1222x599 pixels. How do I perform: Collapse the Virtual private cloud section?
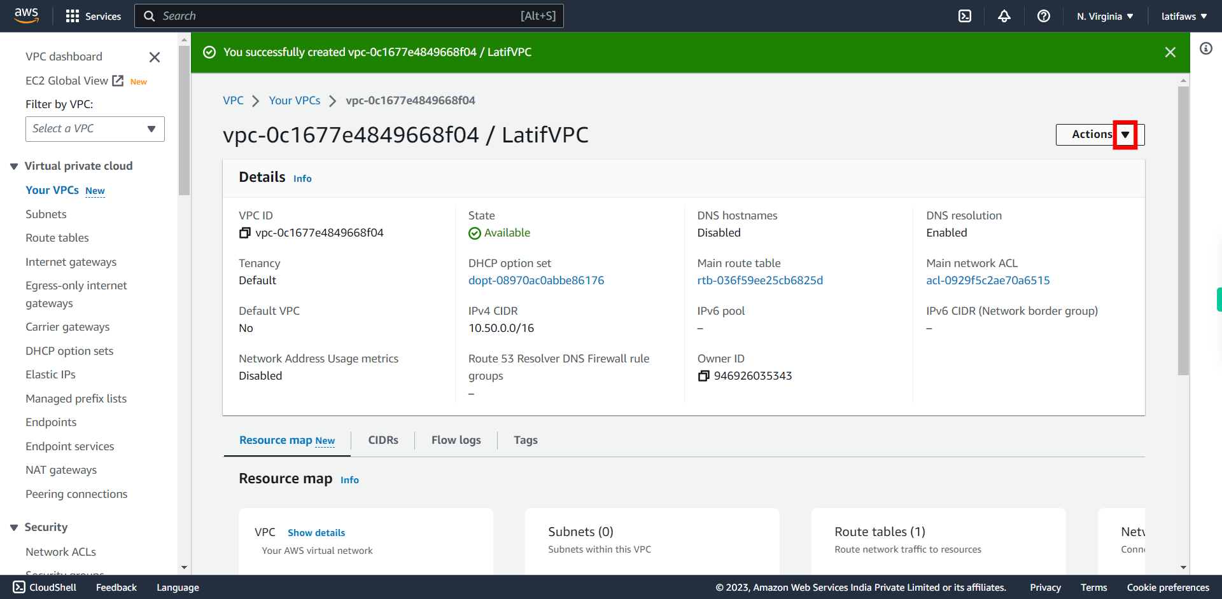(x=14, y=166)
